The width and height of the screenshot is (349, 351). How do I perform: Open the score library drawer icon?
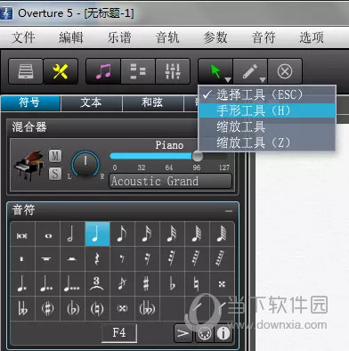(26, 71)
